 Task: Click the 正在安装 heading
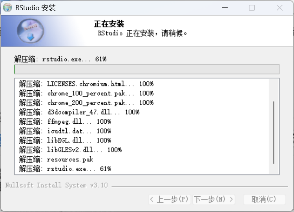click(x=109, y=24)
